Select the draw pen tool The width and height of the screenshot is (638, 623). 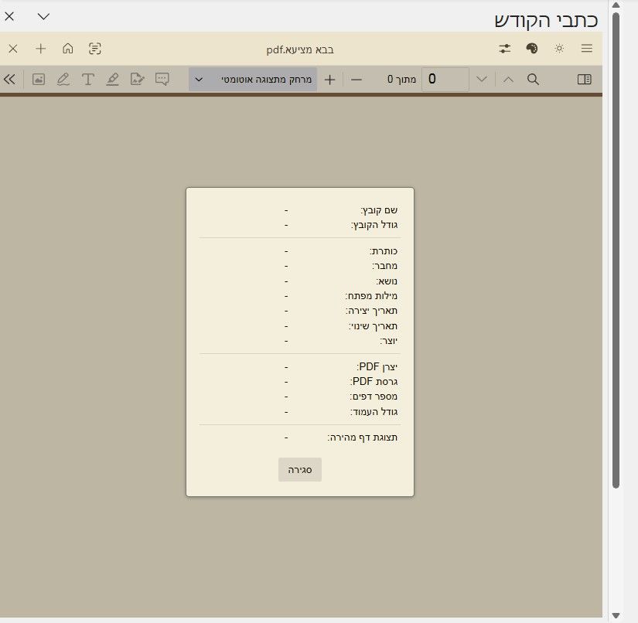[63, 79]
